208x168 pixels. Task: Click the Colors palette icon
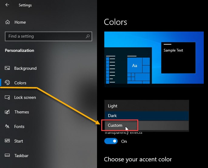pos(7,82)
